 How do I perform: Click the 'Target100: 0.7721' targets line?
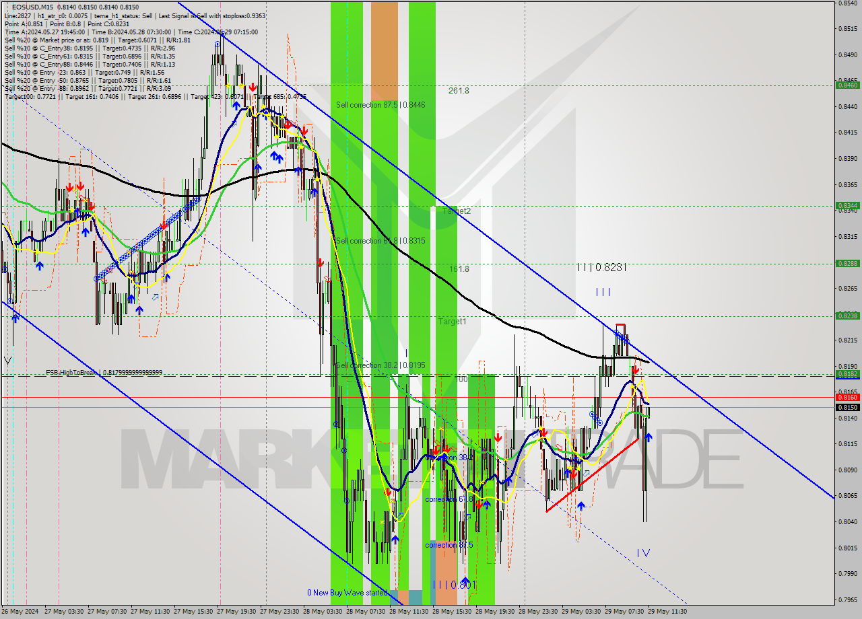[x=155, y=97]
